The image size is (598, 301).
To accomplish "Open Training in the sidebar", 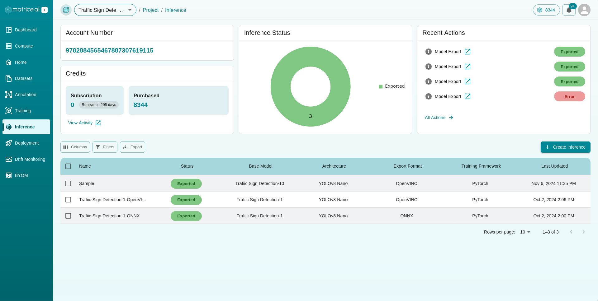I will [26, 111].
